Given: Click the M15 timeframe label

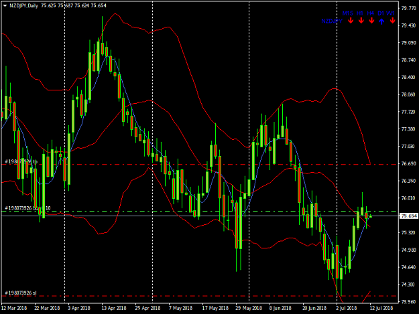Looking at the screenshot, I should (348, 13).
